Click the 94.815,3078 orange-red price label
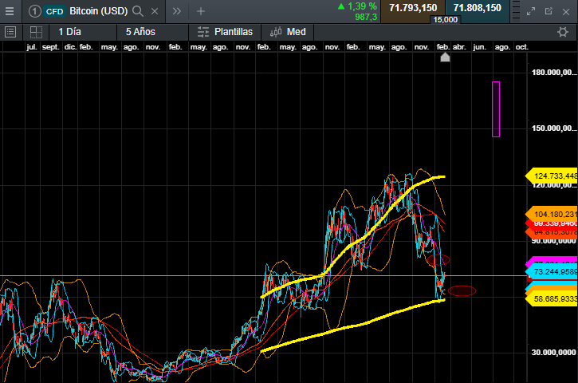578x383 pixels. 552,232
